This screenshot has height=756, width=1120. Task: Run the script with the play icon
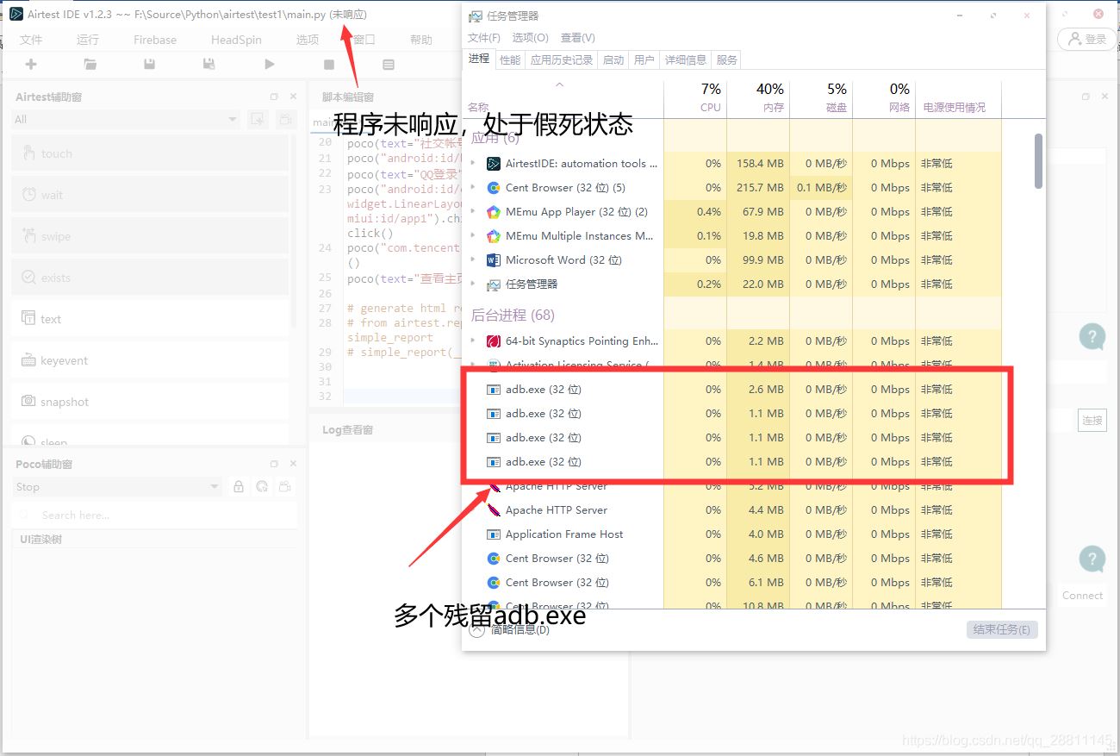[270, 64]
